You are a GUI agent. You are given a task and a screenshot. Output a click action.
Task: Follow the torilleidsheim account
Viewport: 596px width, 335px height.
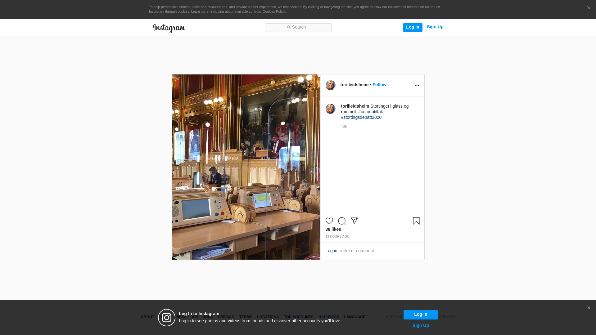(379, 85)
